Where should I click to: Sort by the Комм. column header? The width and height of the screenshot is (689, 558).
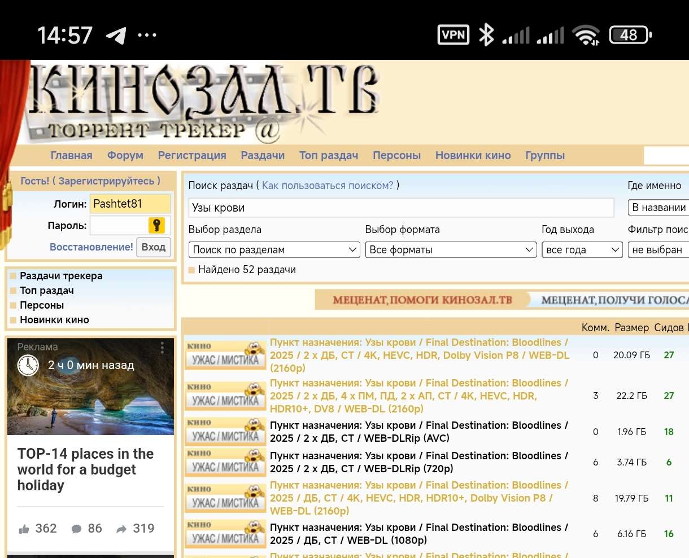595,328
